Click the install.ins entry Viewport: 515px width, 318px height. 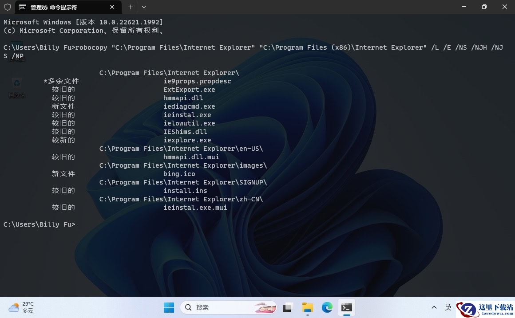[185, 191]
